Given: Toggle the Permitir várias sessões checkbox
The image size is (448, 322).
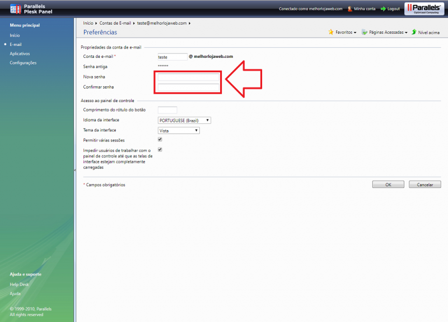Looking at the screenshot, I should (160, 139).
